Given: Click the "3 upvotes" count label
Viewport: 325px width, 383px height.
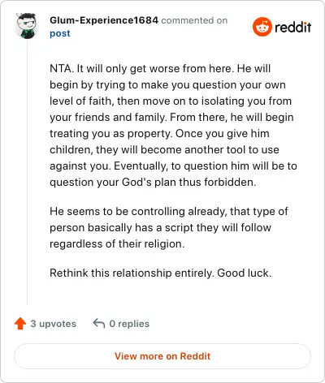Looking at the screenshot, I should point(54,324).
